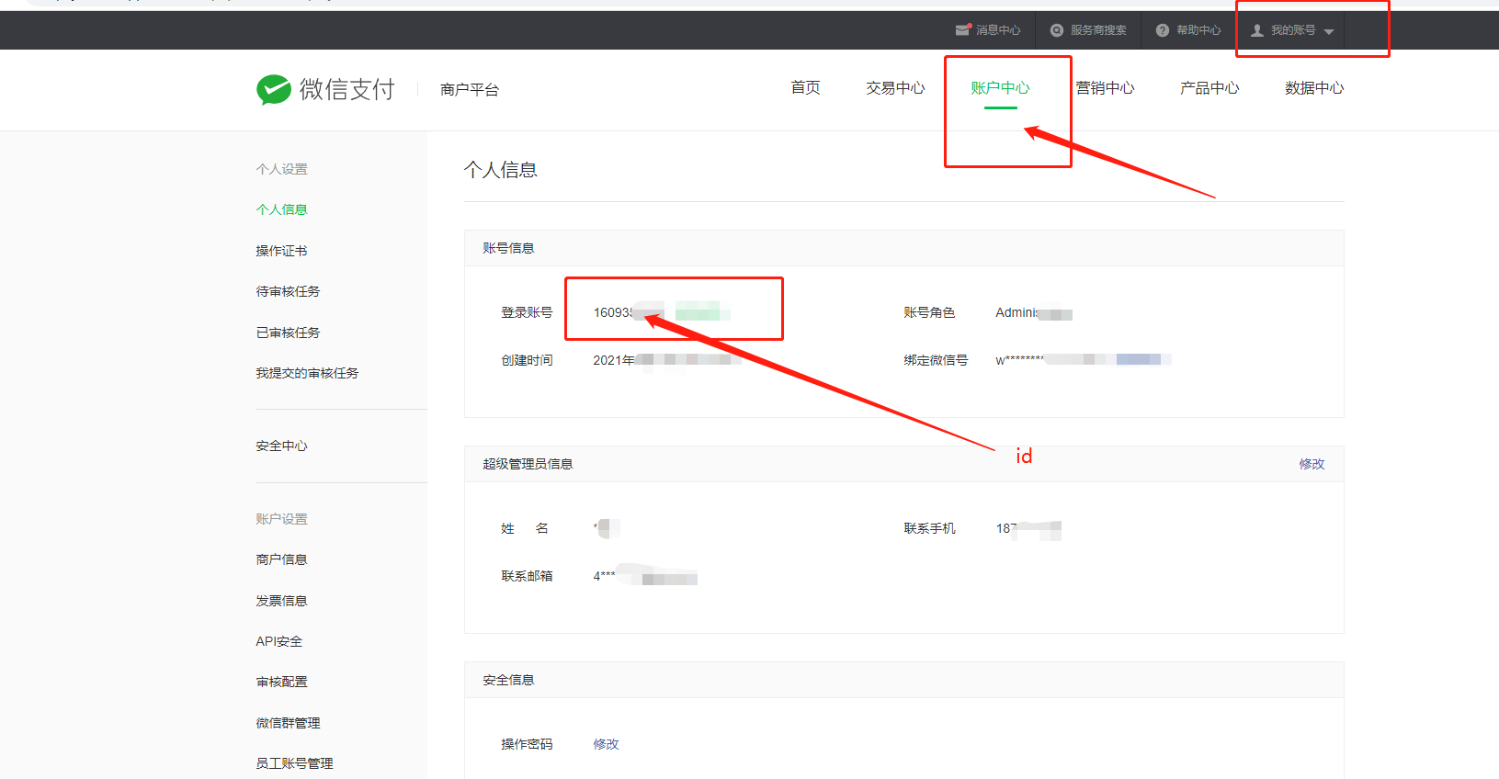Click the 安全信息 section header

pyautogui.click(x=508, y=680)
